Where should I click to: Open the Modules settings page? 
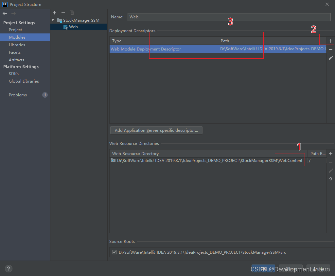(17, 37)
